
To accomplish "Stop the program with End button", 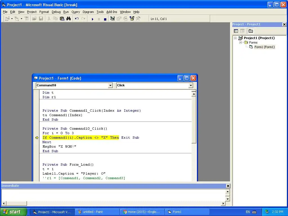I will coord(105,19).
